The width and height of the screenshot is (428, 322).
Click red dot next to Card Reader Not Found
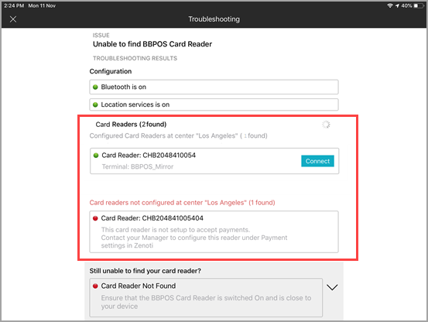point(95,286)
